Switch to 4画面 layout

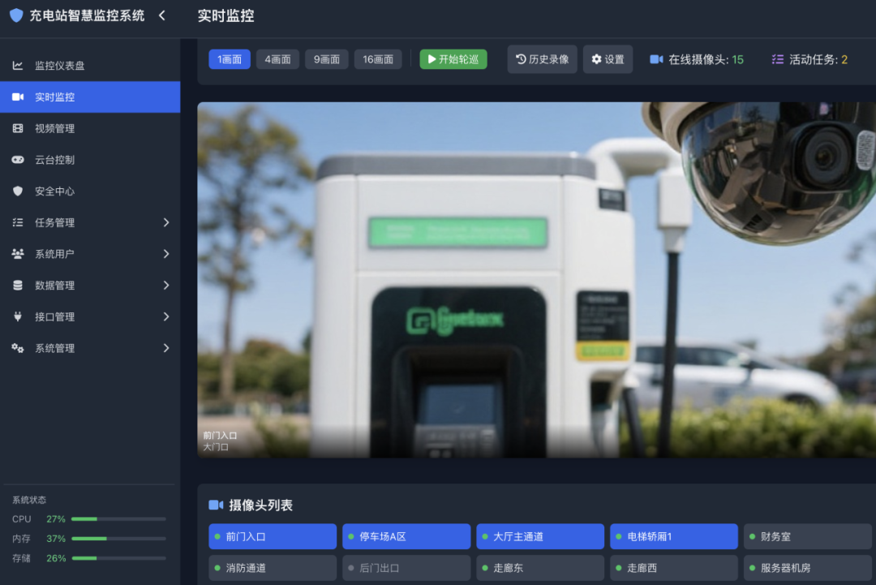[277, 59]
